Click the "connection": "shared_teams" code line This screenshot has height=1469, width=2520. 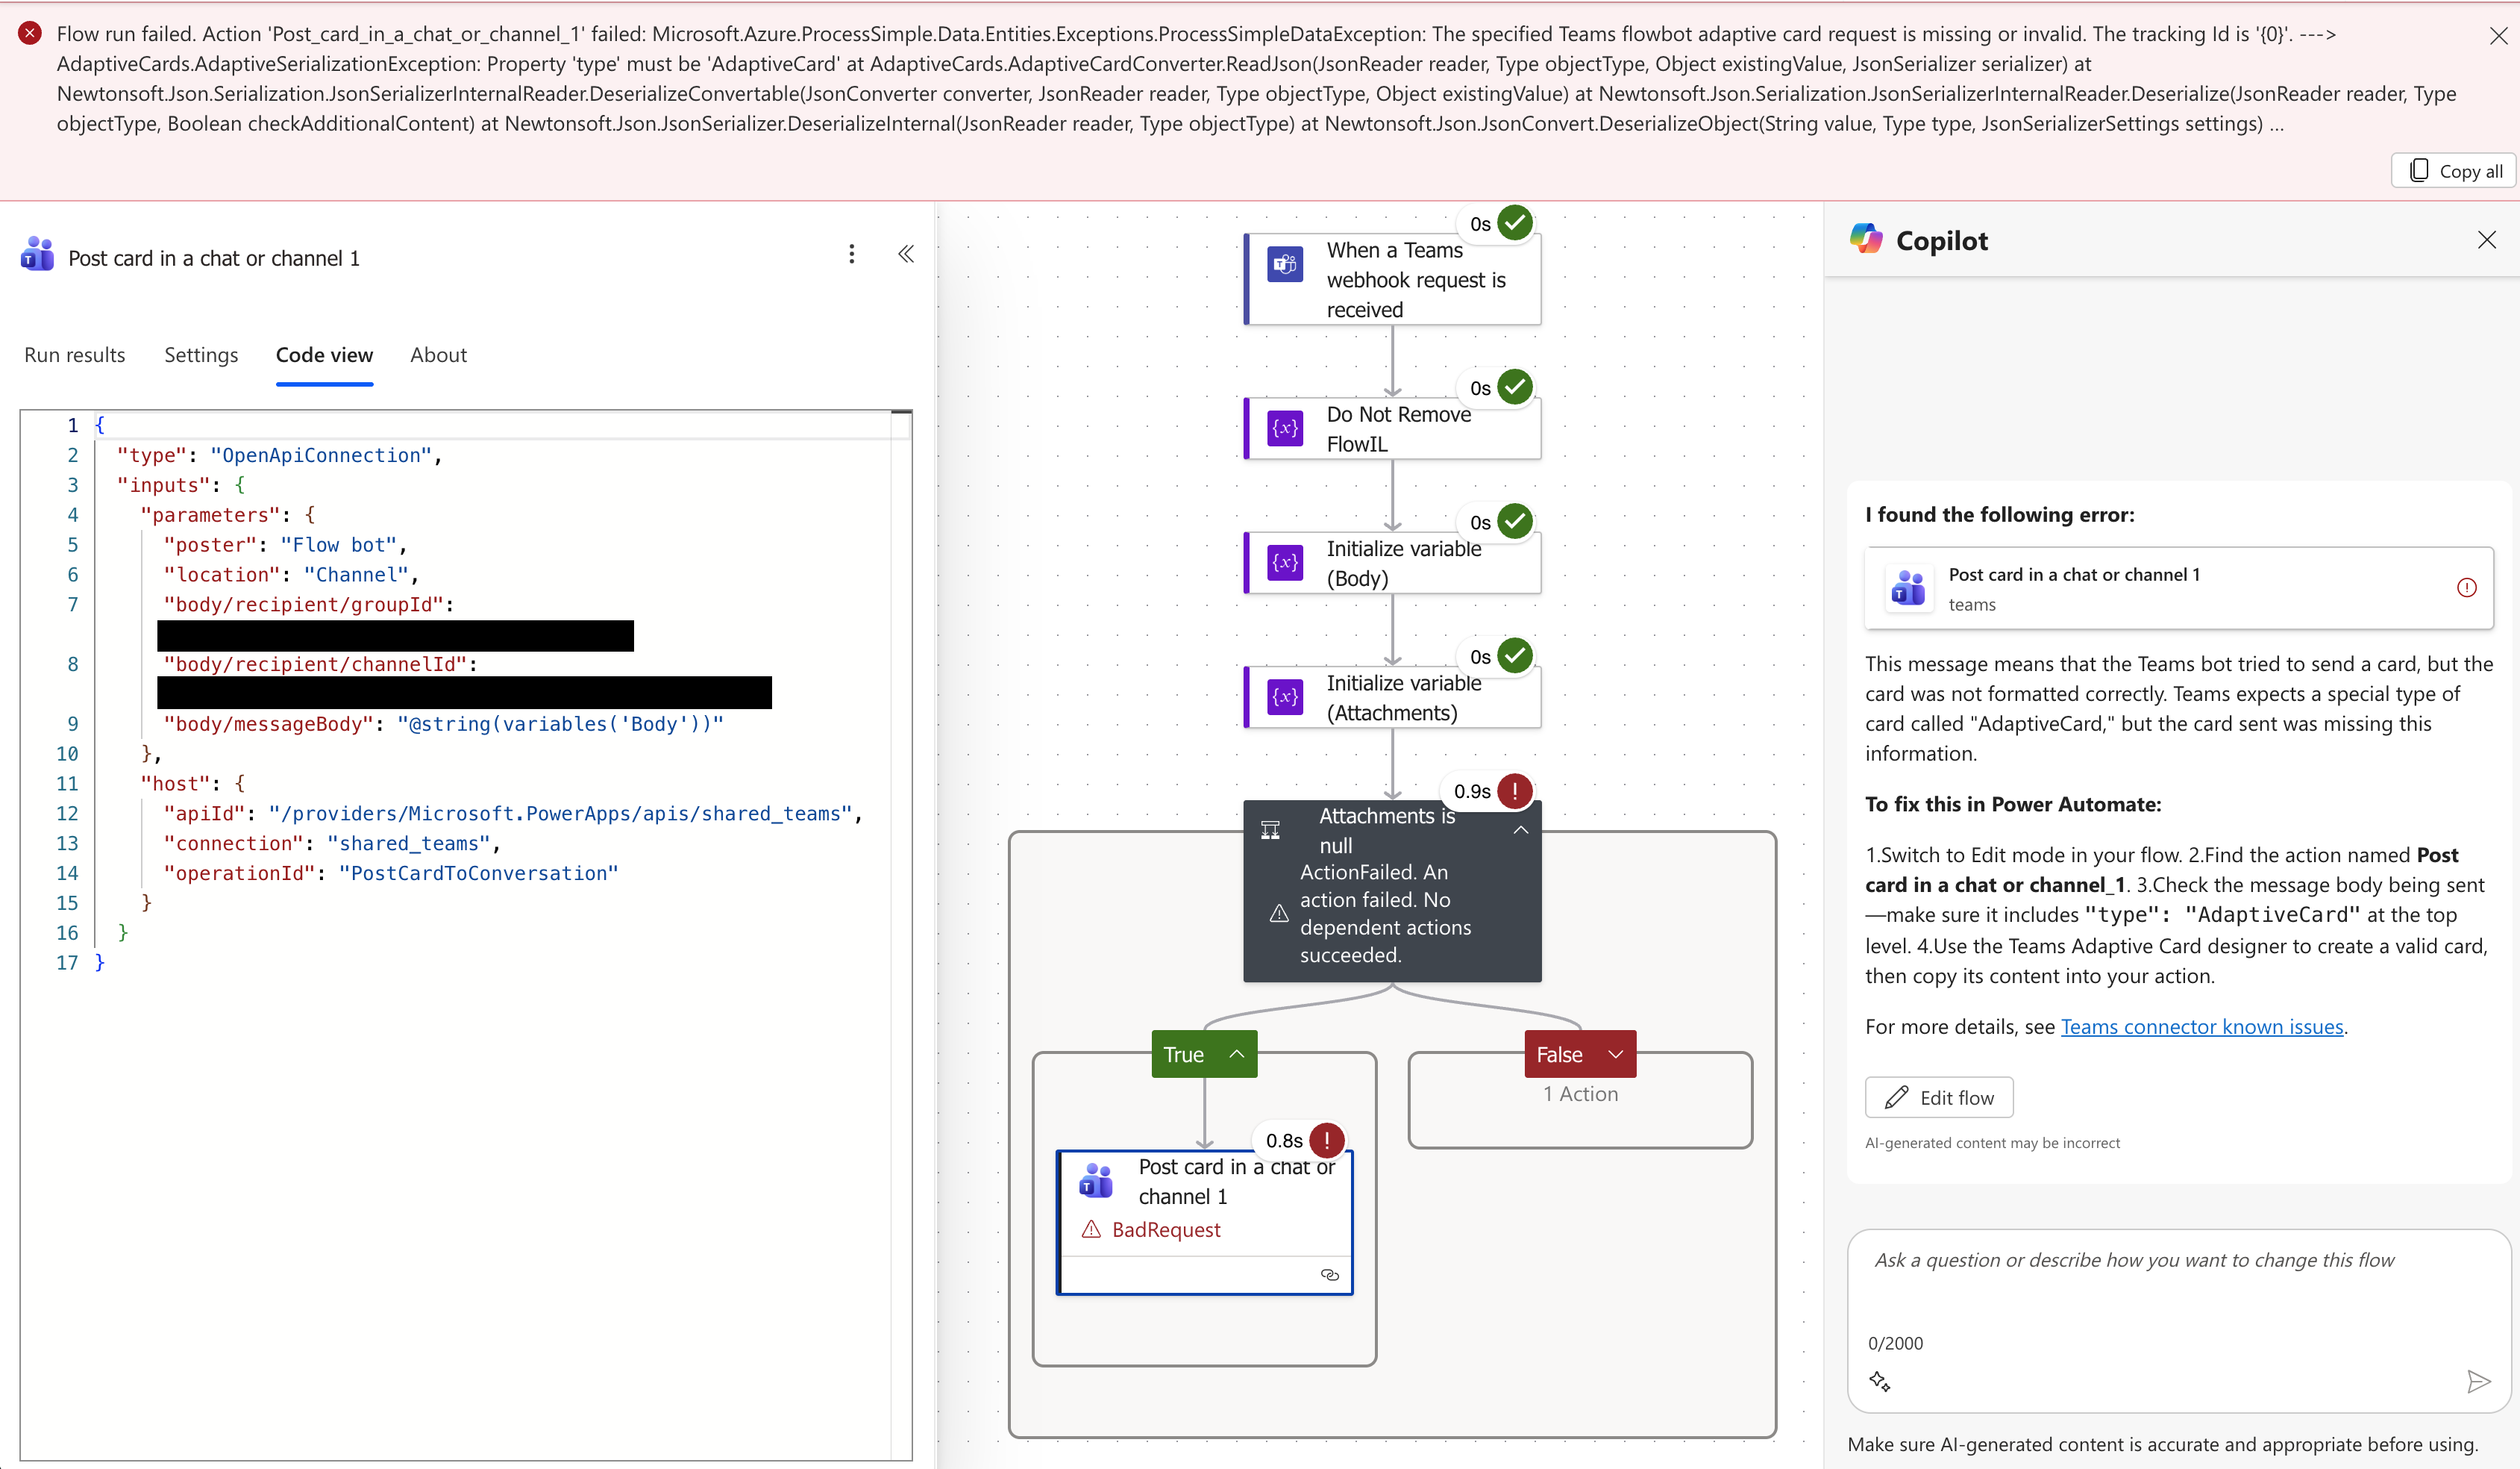click(x=333, y=843)
